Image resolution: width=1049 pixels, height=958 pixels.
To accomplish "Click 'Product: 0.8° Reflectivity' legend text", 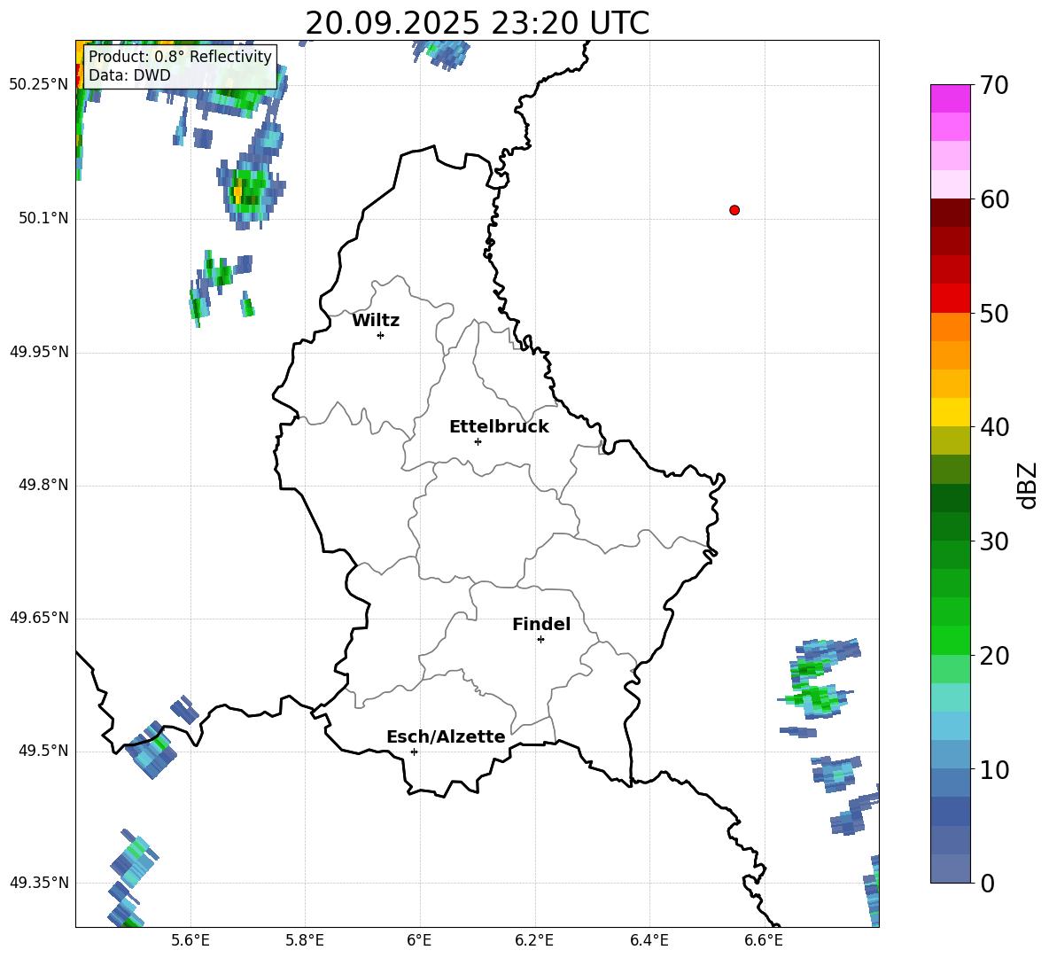I will 180,56.
